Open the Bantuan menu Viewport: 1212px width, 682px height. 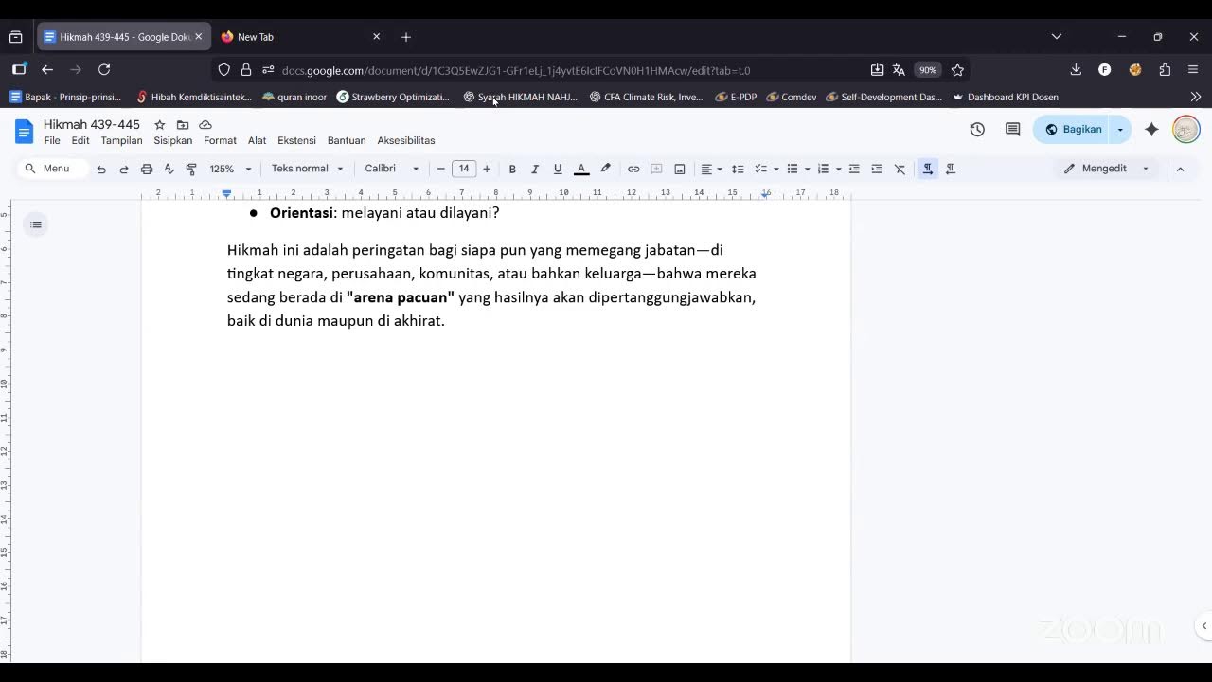click(347, 140)
